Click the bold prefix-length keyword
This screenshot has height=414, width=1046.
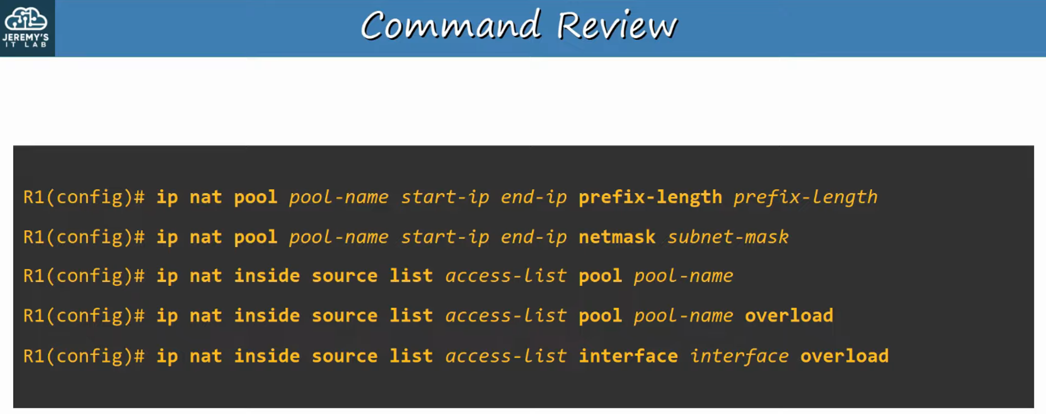650,197
